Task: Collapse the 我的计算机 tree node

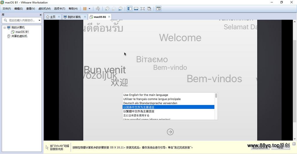Action: (x=5, y=27)
